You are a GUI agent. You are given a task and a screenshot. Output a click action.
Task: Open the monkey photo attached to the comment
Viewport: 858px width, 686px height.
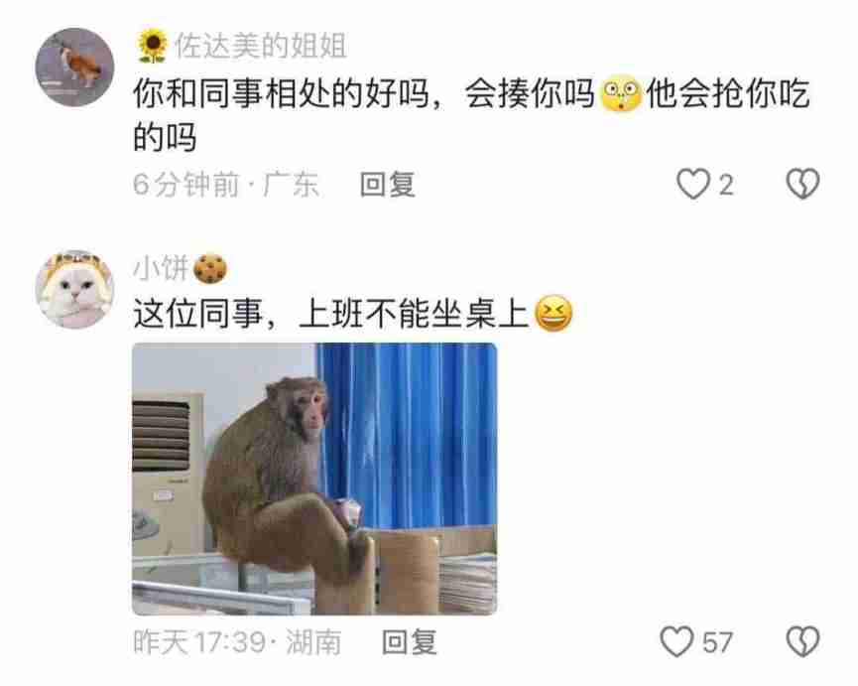314,480
